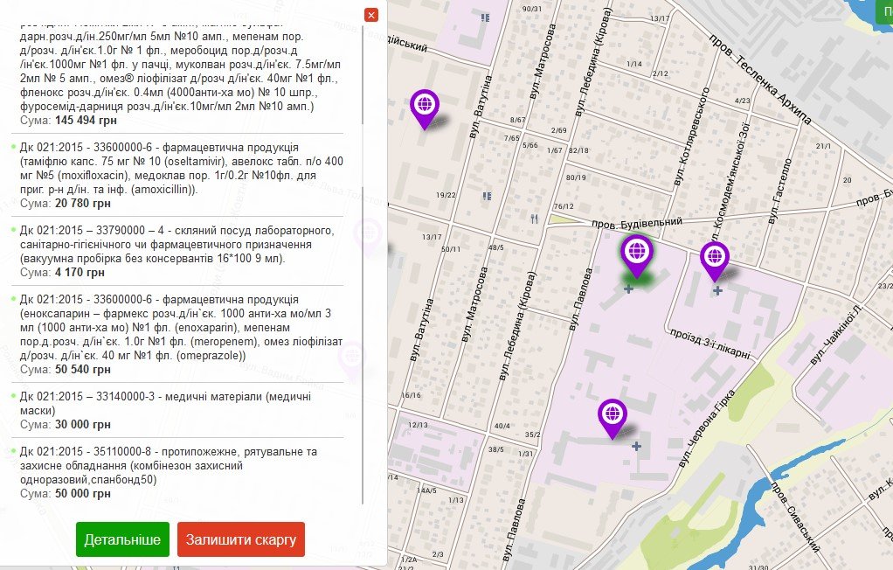Select the green-highlighted globe marker
Screen dimensions: 893x570
[x=637, y=253]
